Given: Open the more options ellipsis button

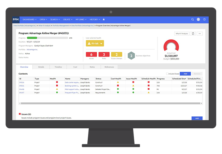Looking at the screenshot, I should click(200, 34).
